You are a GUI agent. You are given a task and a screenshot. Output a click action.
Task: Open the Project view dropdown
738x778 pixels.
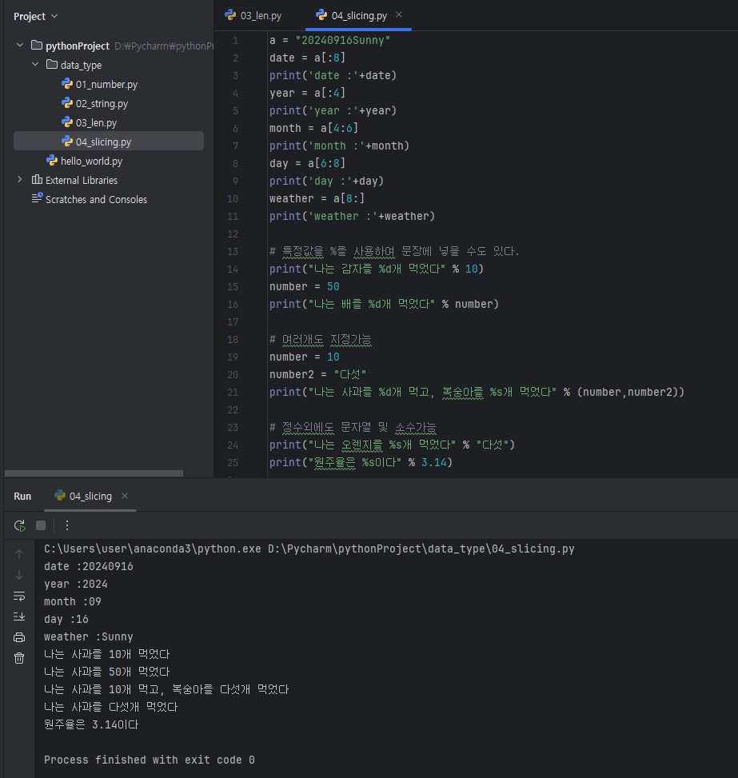tap(36, 16)
